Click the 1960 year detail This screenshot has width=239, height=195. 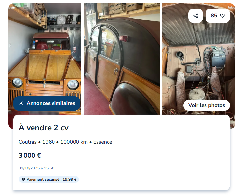pos(49,142)
